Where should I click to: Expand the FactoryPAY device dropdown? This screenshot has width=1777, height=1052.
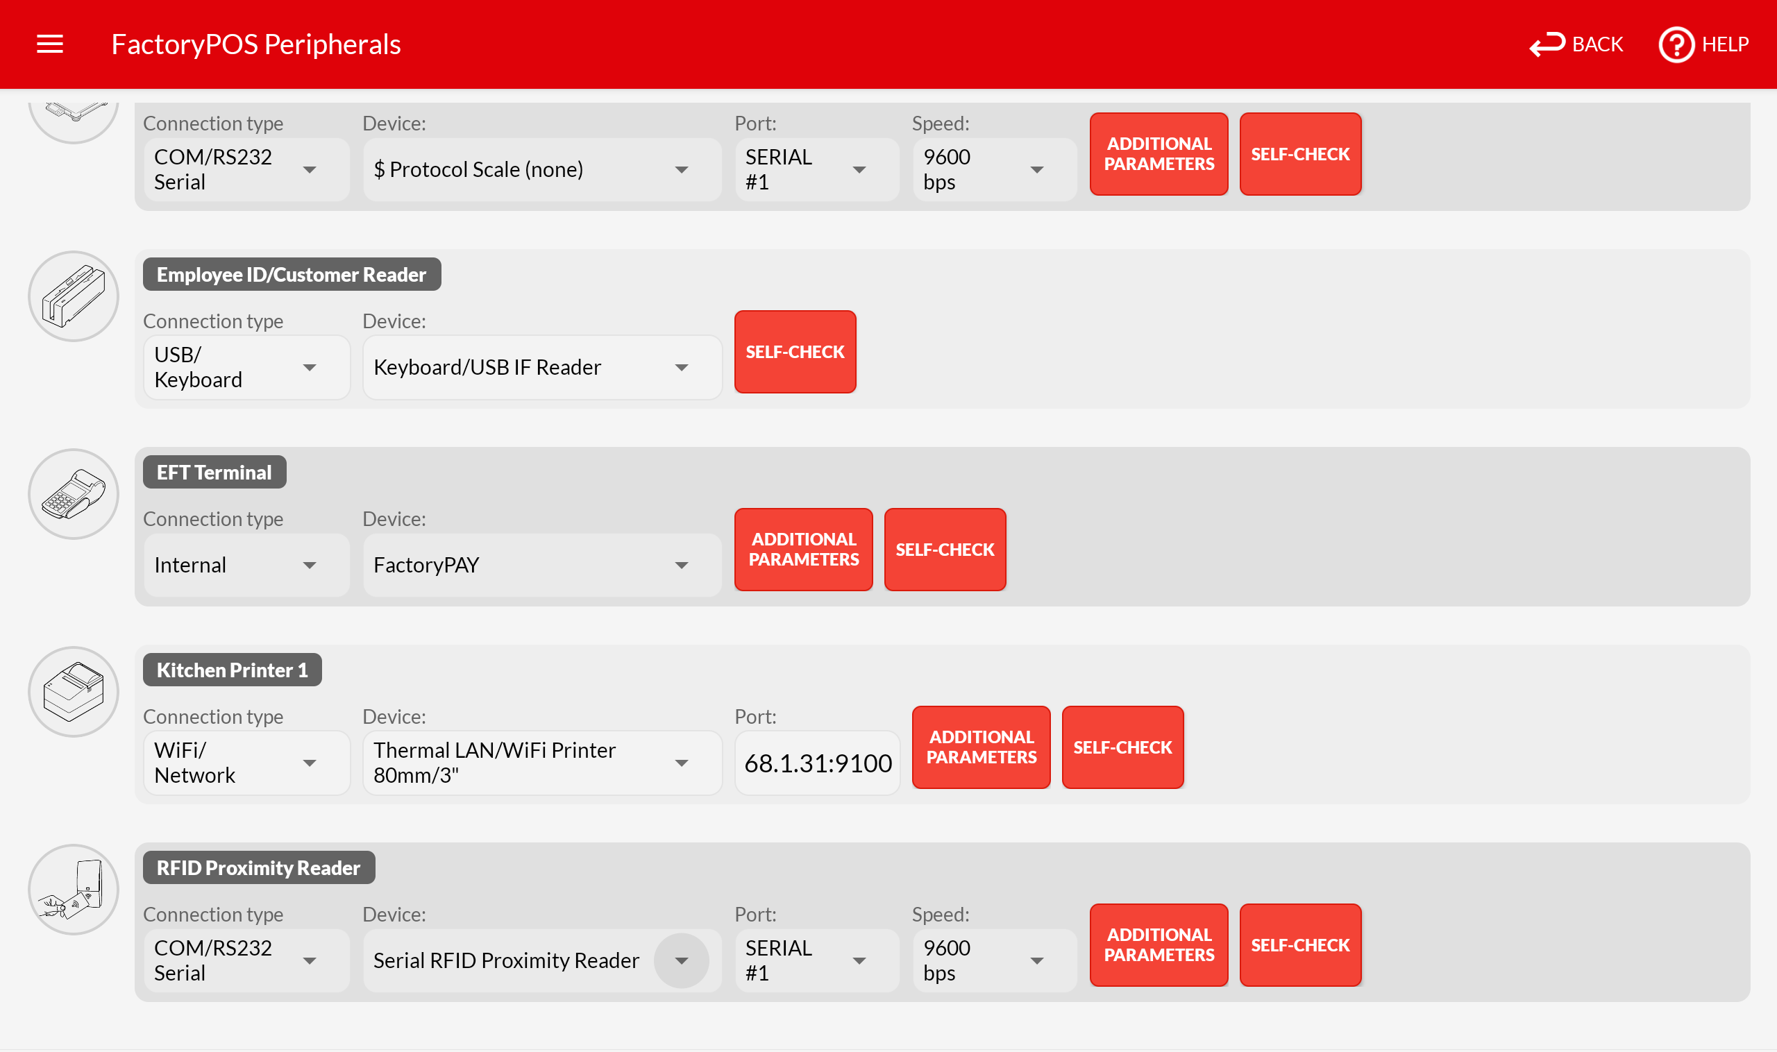click(541, 565)
